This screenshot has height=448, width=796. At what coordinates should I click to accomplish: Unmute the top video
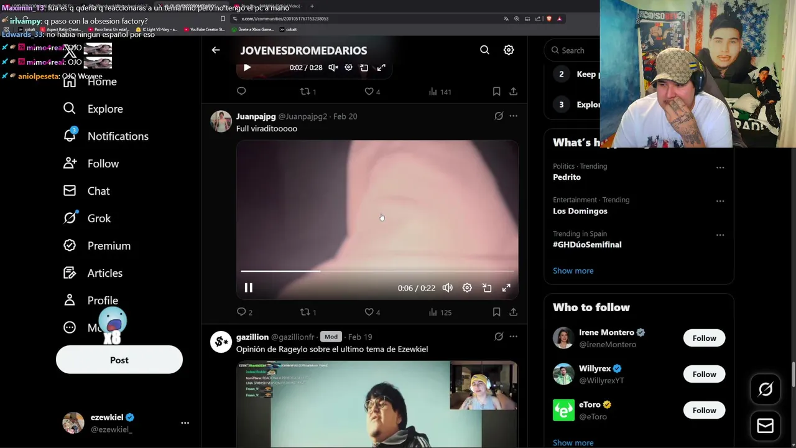click(x=333, y=67)
